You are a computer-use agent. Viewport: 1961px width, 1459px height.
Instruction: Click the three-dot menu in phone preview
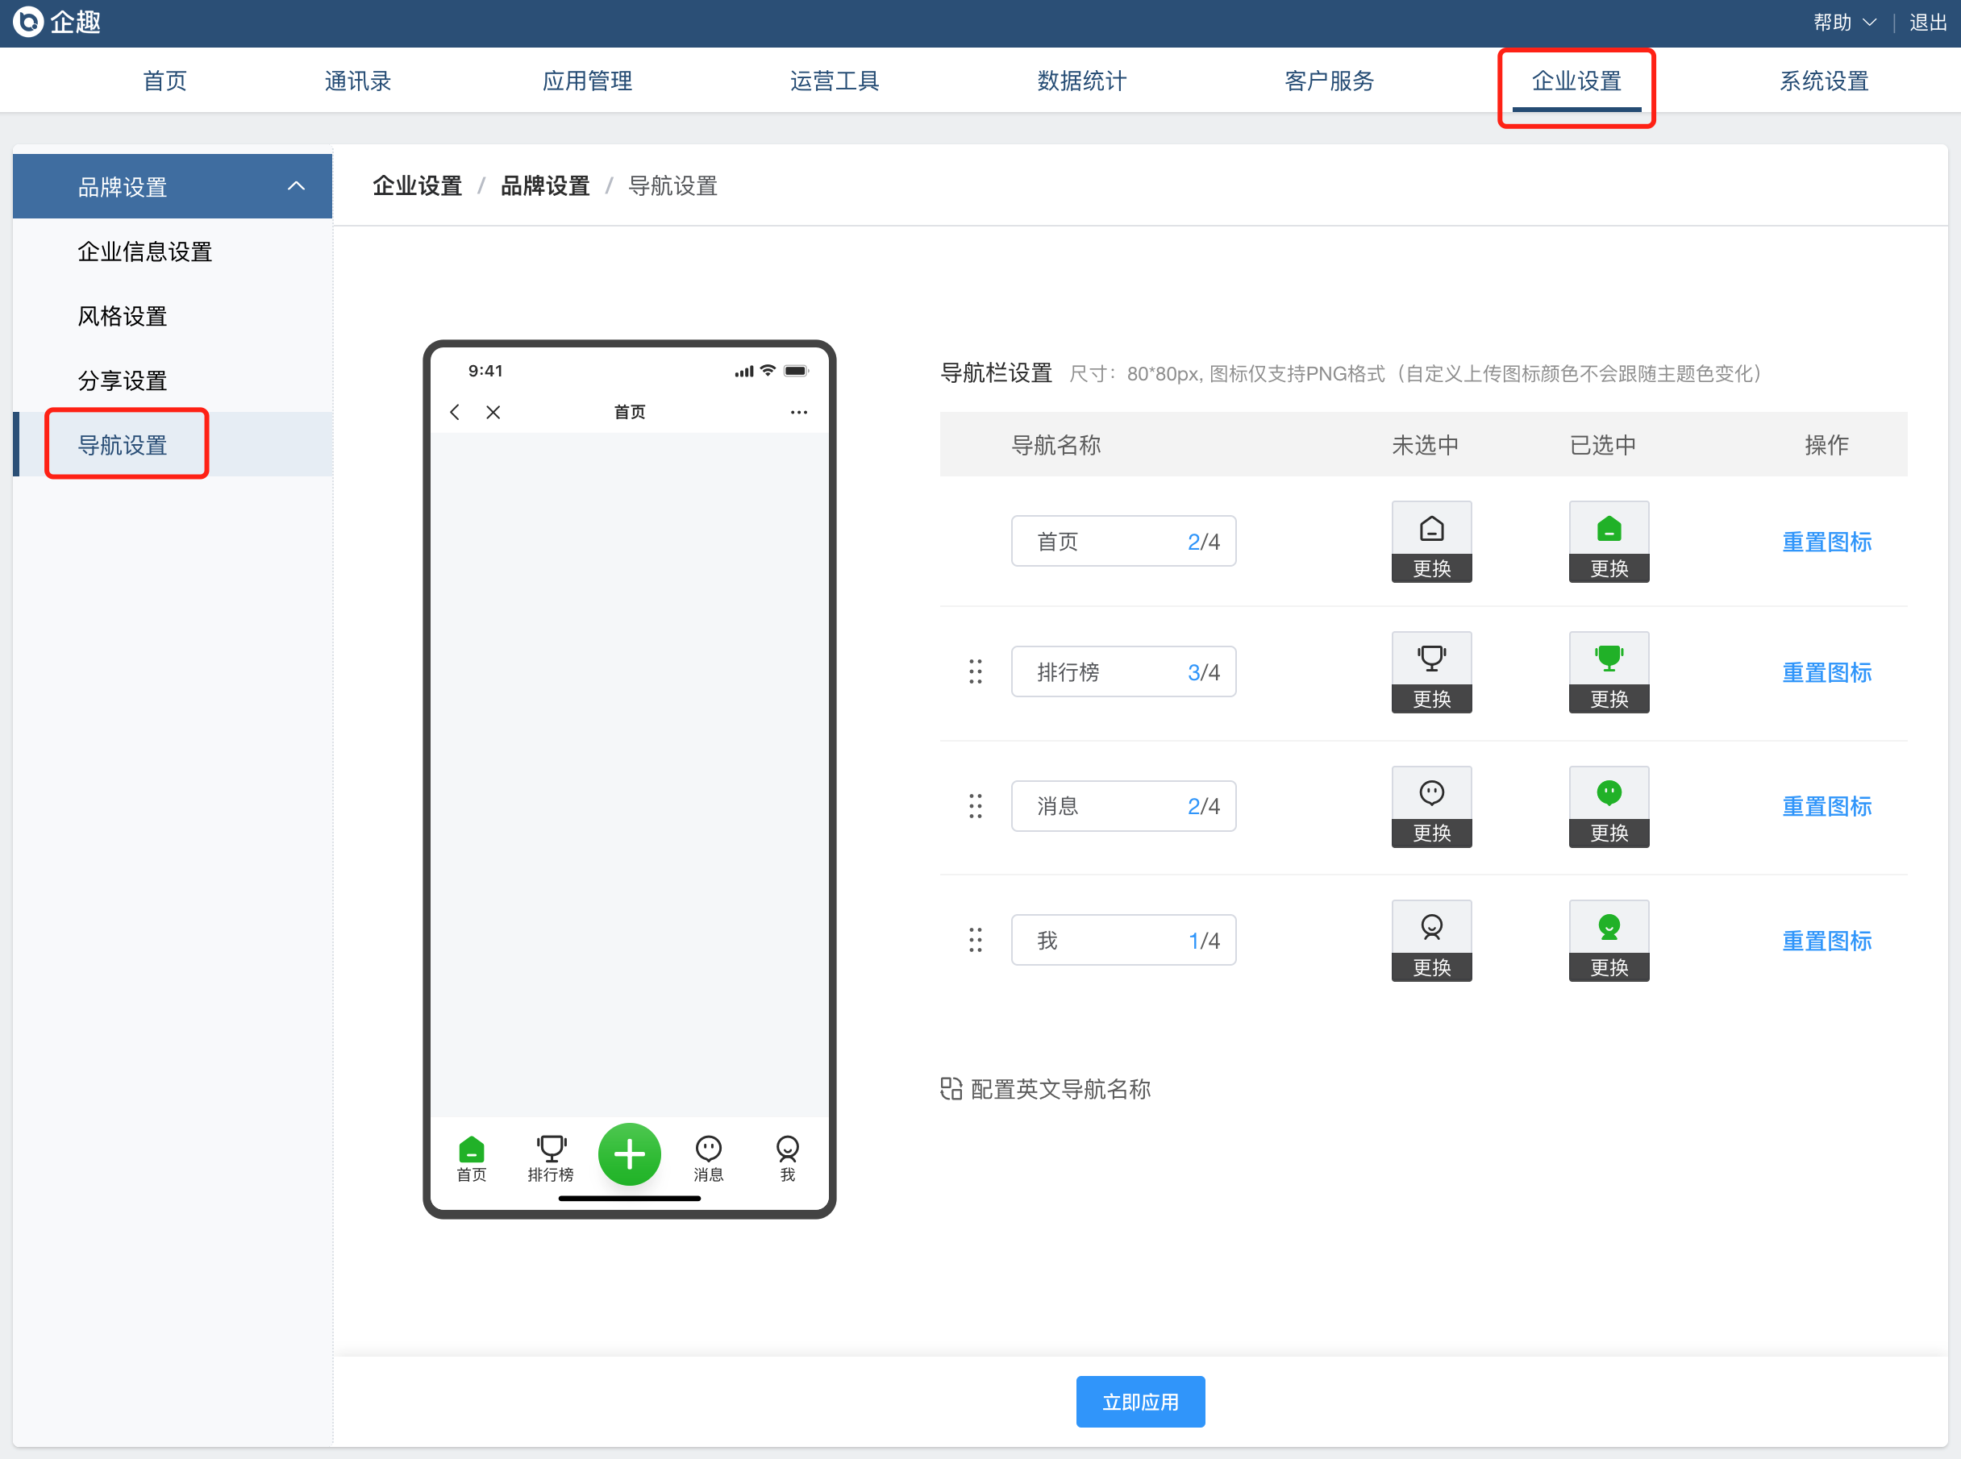[798, 412]
